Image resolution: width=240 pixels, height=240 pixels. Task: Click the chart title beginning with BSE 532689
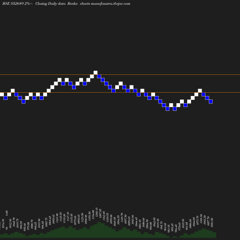pos(66,4)
